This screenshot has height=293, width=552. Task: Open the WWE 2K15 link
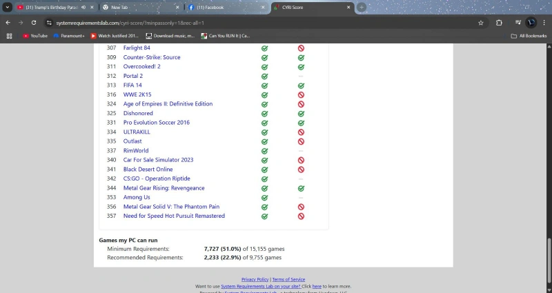[137, 94]
